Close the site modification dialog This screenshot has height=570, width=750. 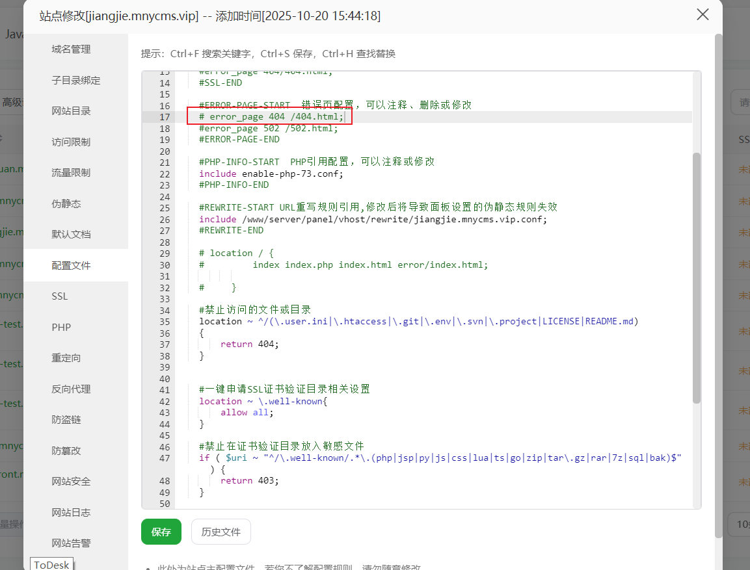[x=703, y=15]
